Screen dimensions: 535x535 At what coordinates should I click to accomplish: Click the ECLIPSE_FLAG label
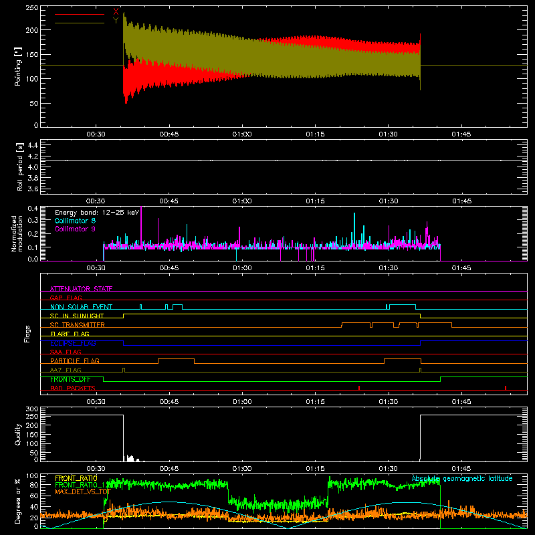(x=73, y=343)
